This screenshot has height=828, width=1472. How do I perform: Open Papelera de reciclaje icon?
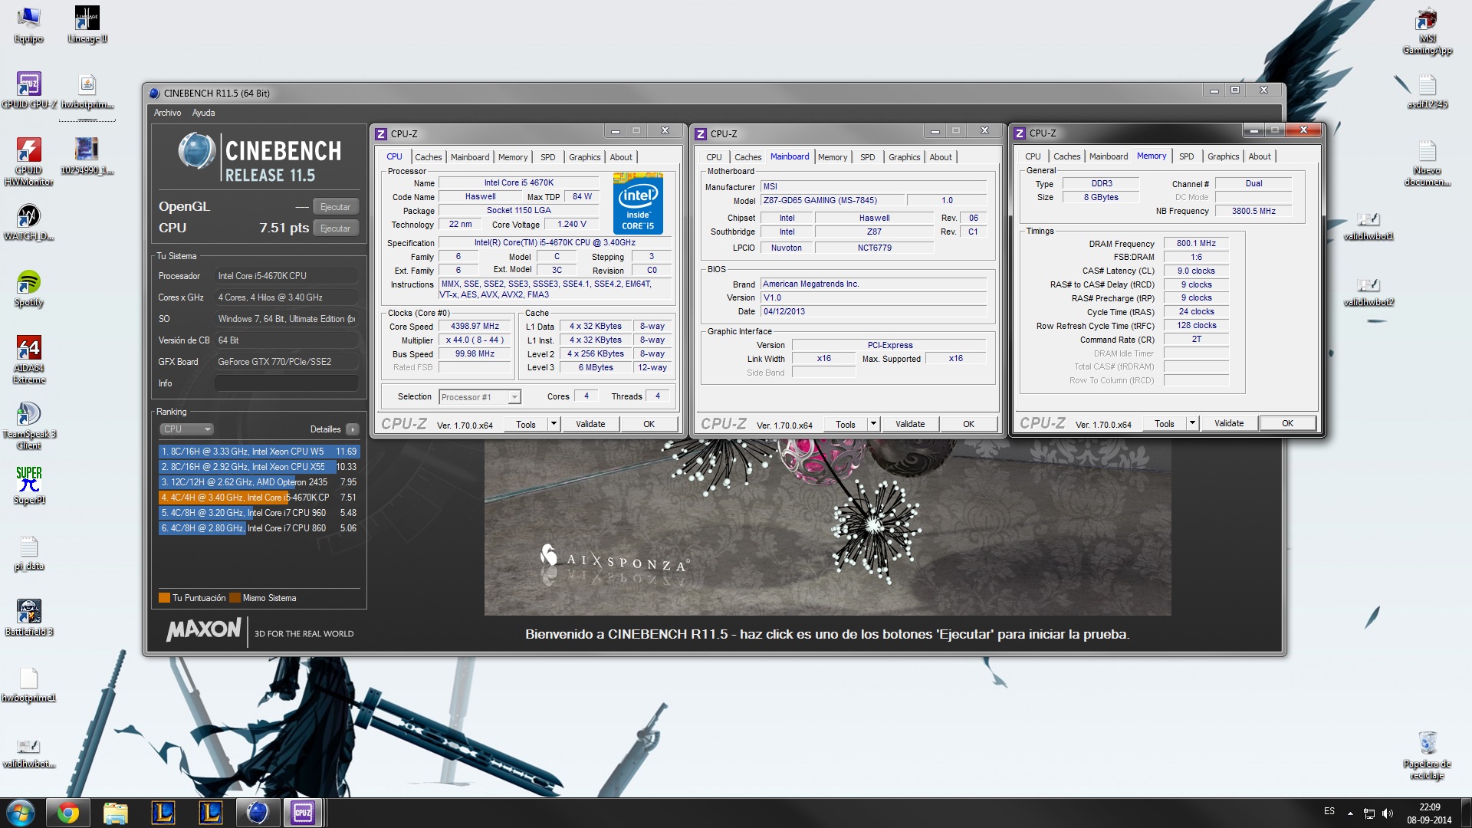pos(1427,755)
